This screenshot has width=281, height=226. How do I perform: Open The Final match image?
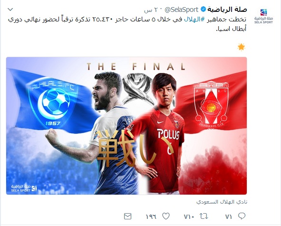click(x=126, y=126)
